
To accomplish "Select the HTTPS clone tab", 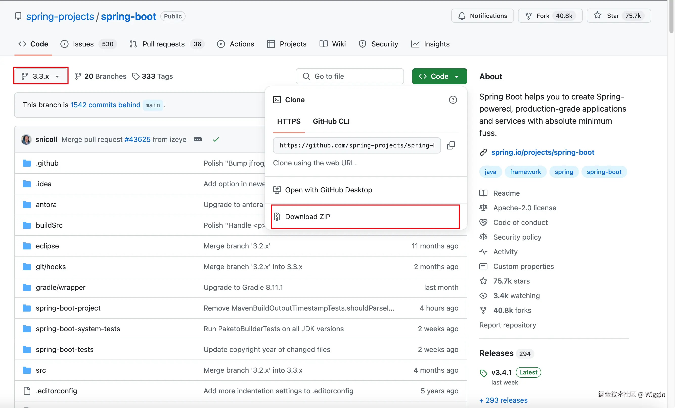I will pos(288,121).
